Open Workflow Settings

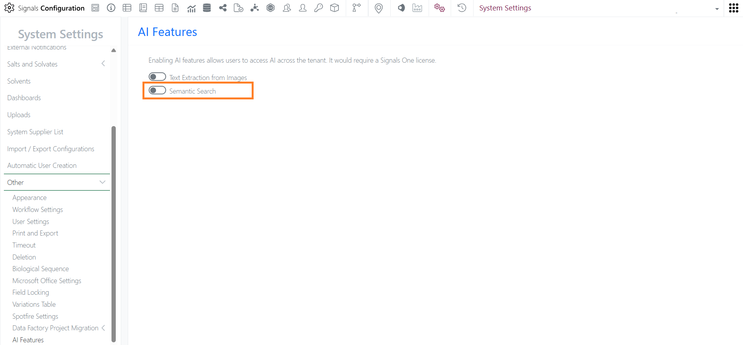coord(38,210)
